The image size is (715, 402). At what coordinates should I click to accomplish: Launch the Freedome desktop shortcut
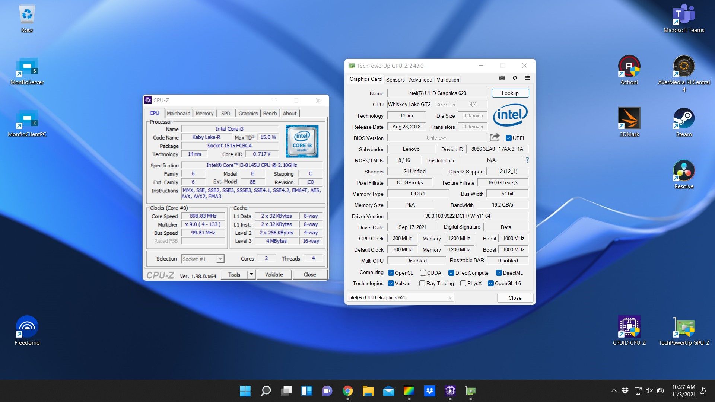[27, 331]
